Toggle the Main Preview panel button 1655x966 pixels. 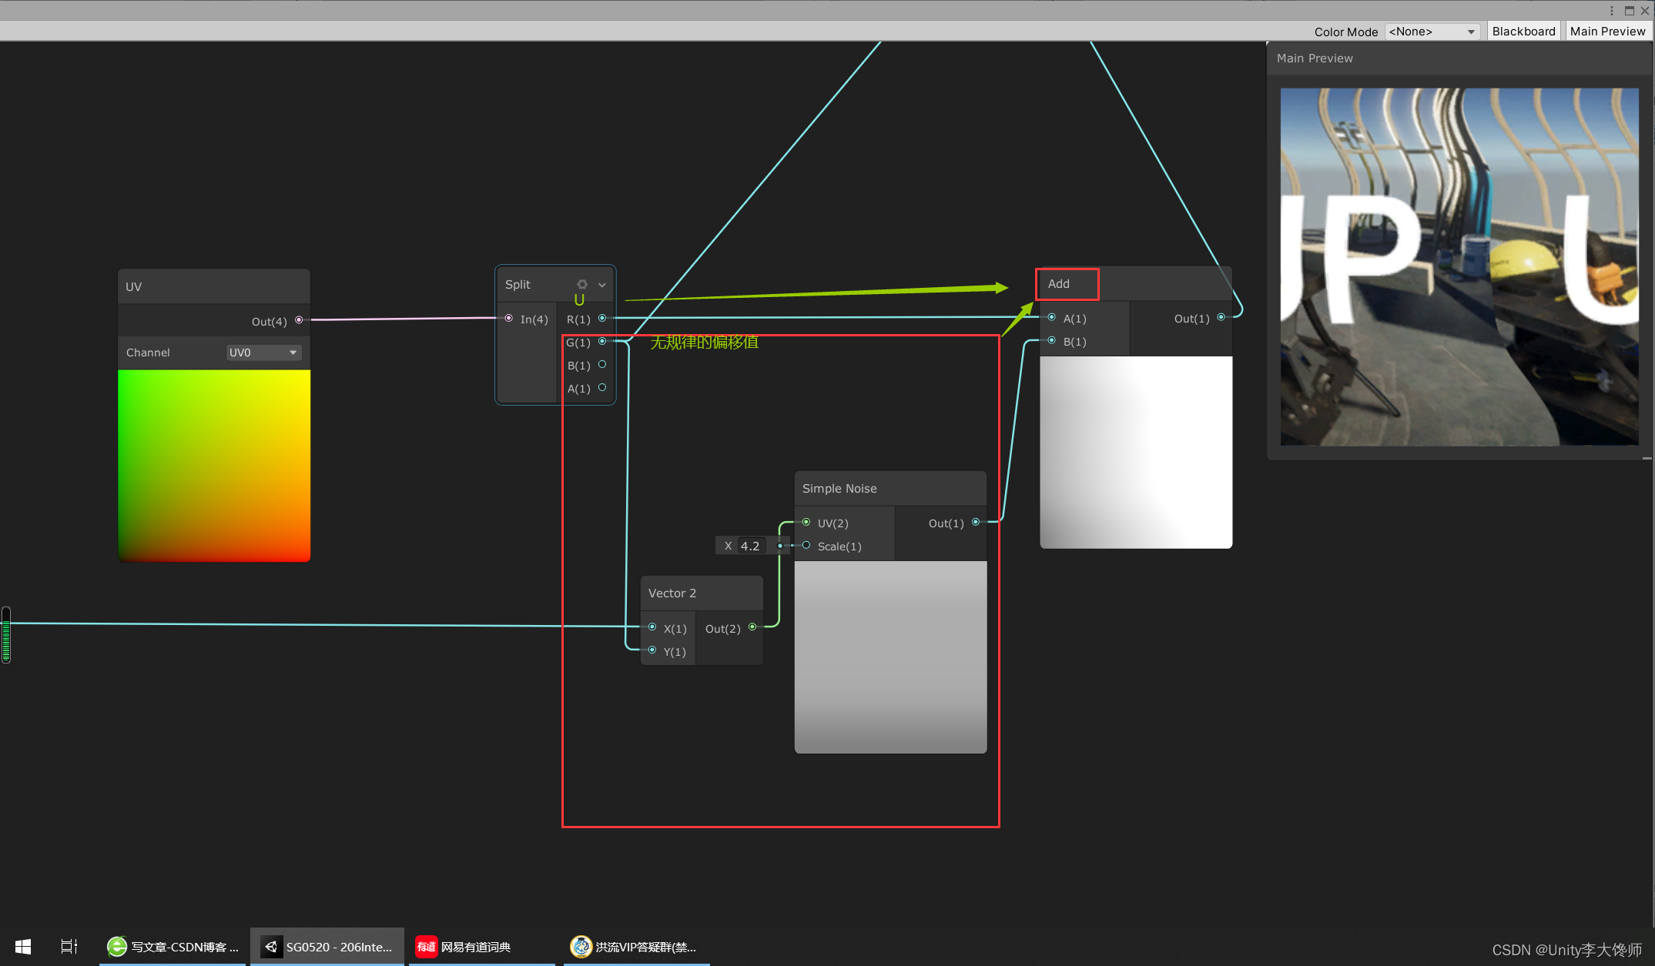point(1607,32)
